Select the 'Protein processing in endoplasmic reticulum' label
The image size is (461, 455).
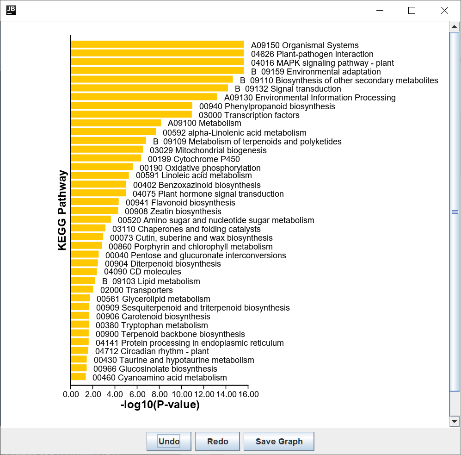202,343
